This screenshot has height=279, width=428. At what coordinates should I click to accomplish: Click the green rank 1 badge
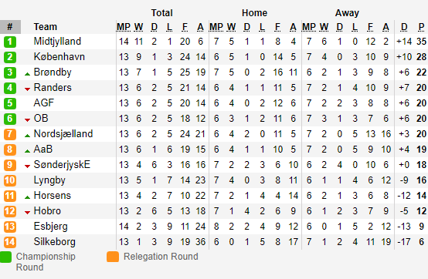coord(10,42)
